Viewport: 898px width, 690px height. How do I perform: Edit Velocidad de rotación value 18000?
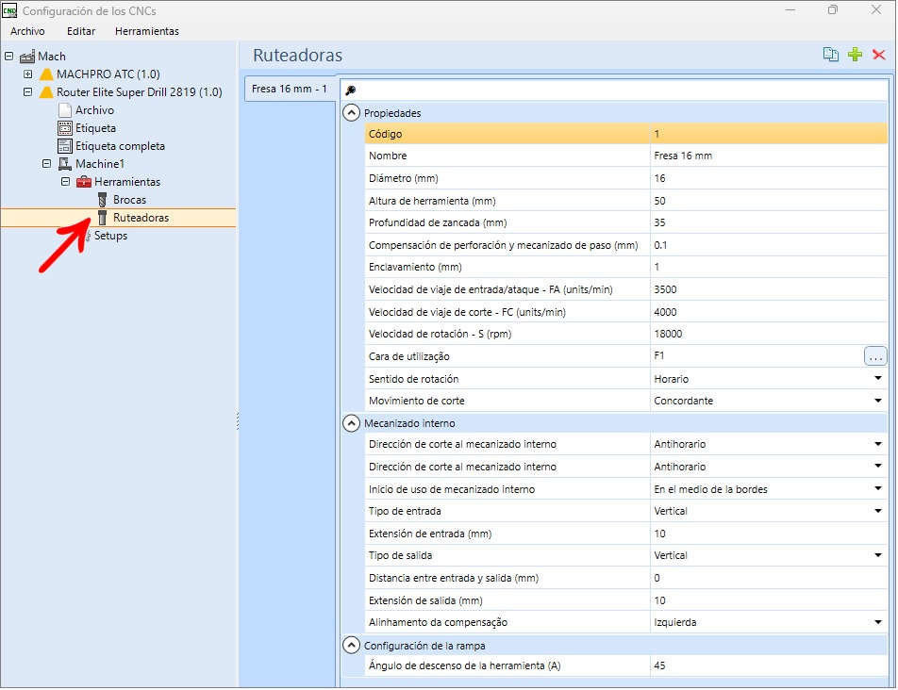coord(769,334)
